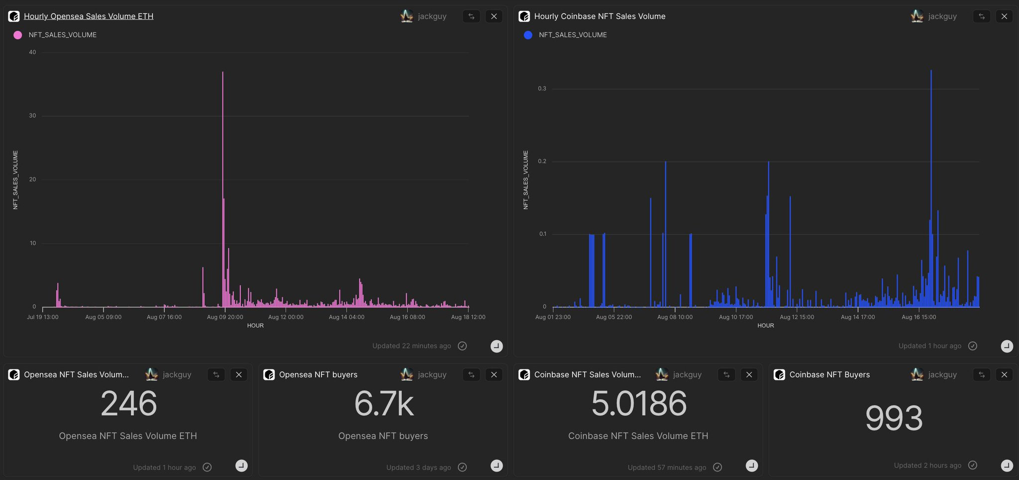Click the checkmark icon next to "Updated 22 minutes ago"
The image size is (1019, 480).
click(462, 346)
